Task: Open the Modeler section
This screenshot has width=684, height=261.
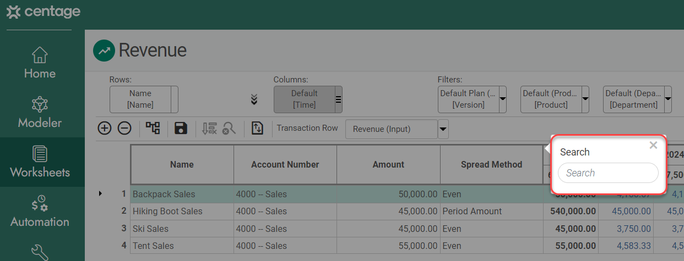Action: coord(40,113)
